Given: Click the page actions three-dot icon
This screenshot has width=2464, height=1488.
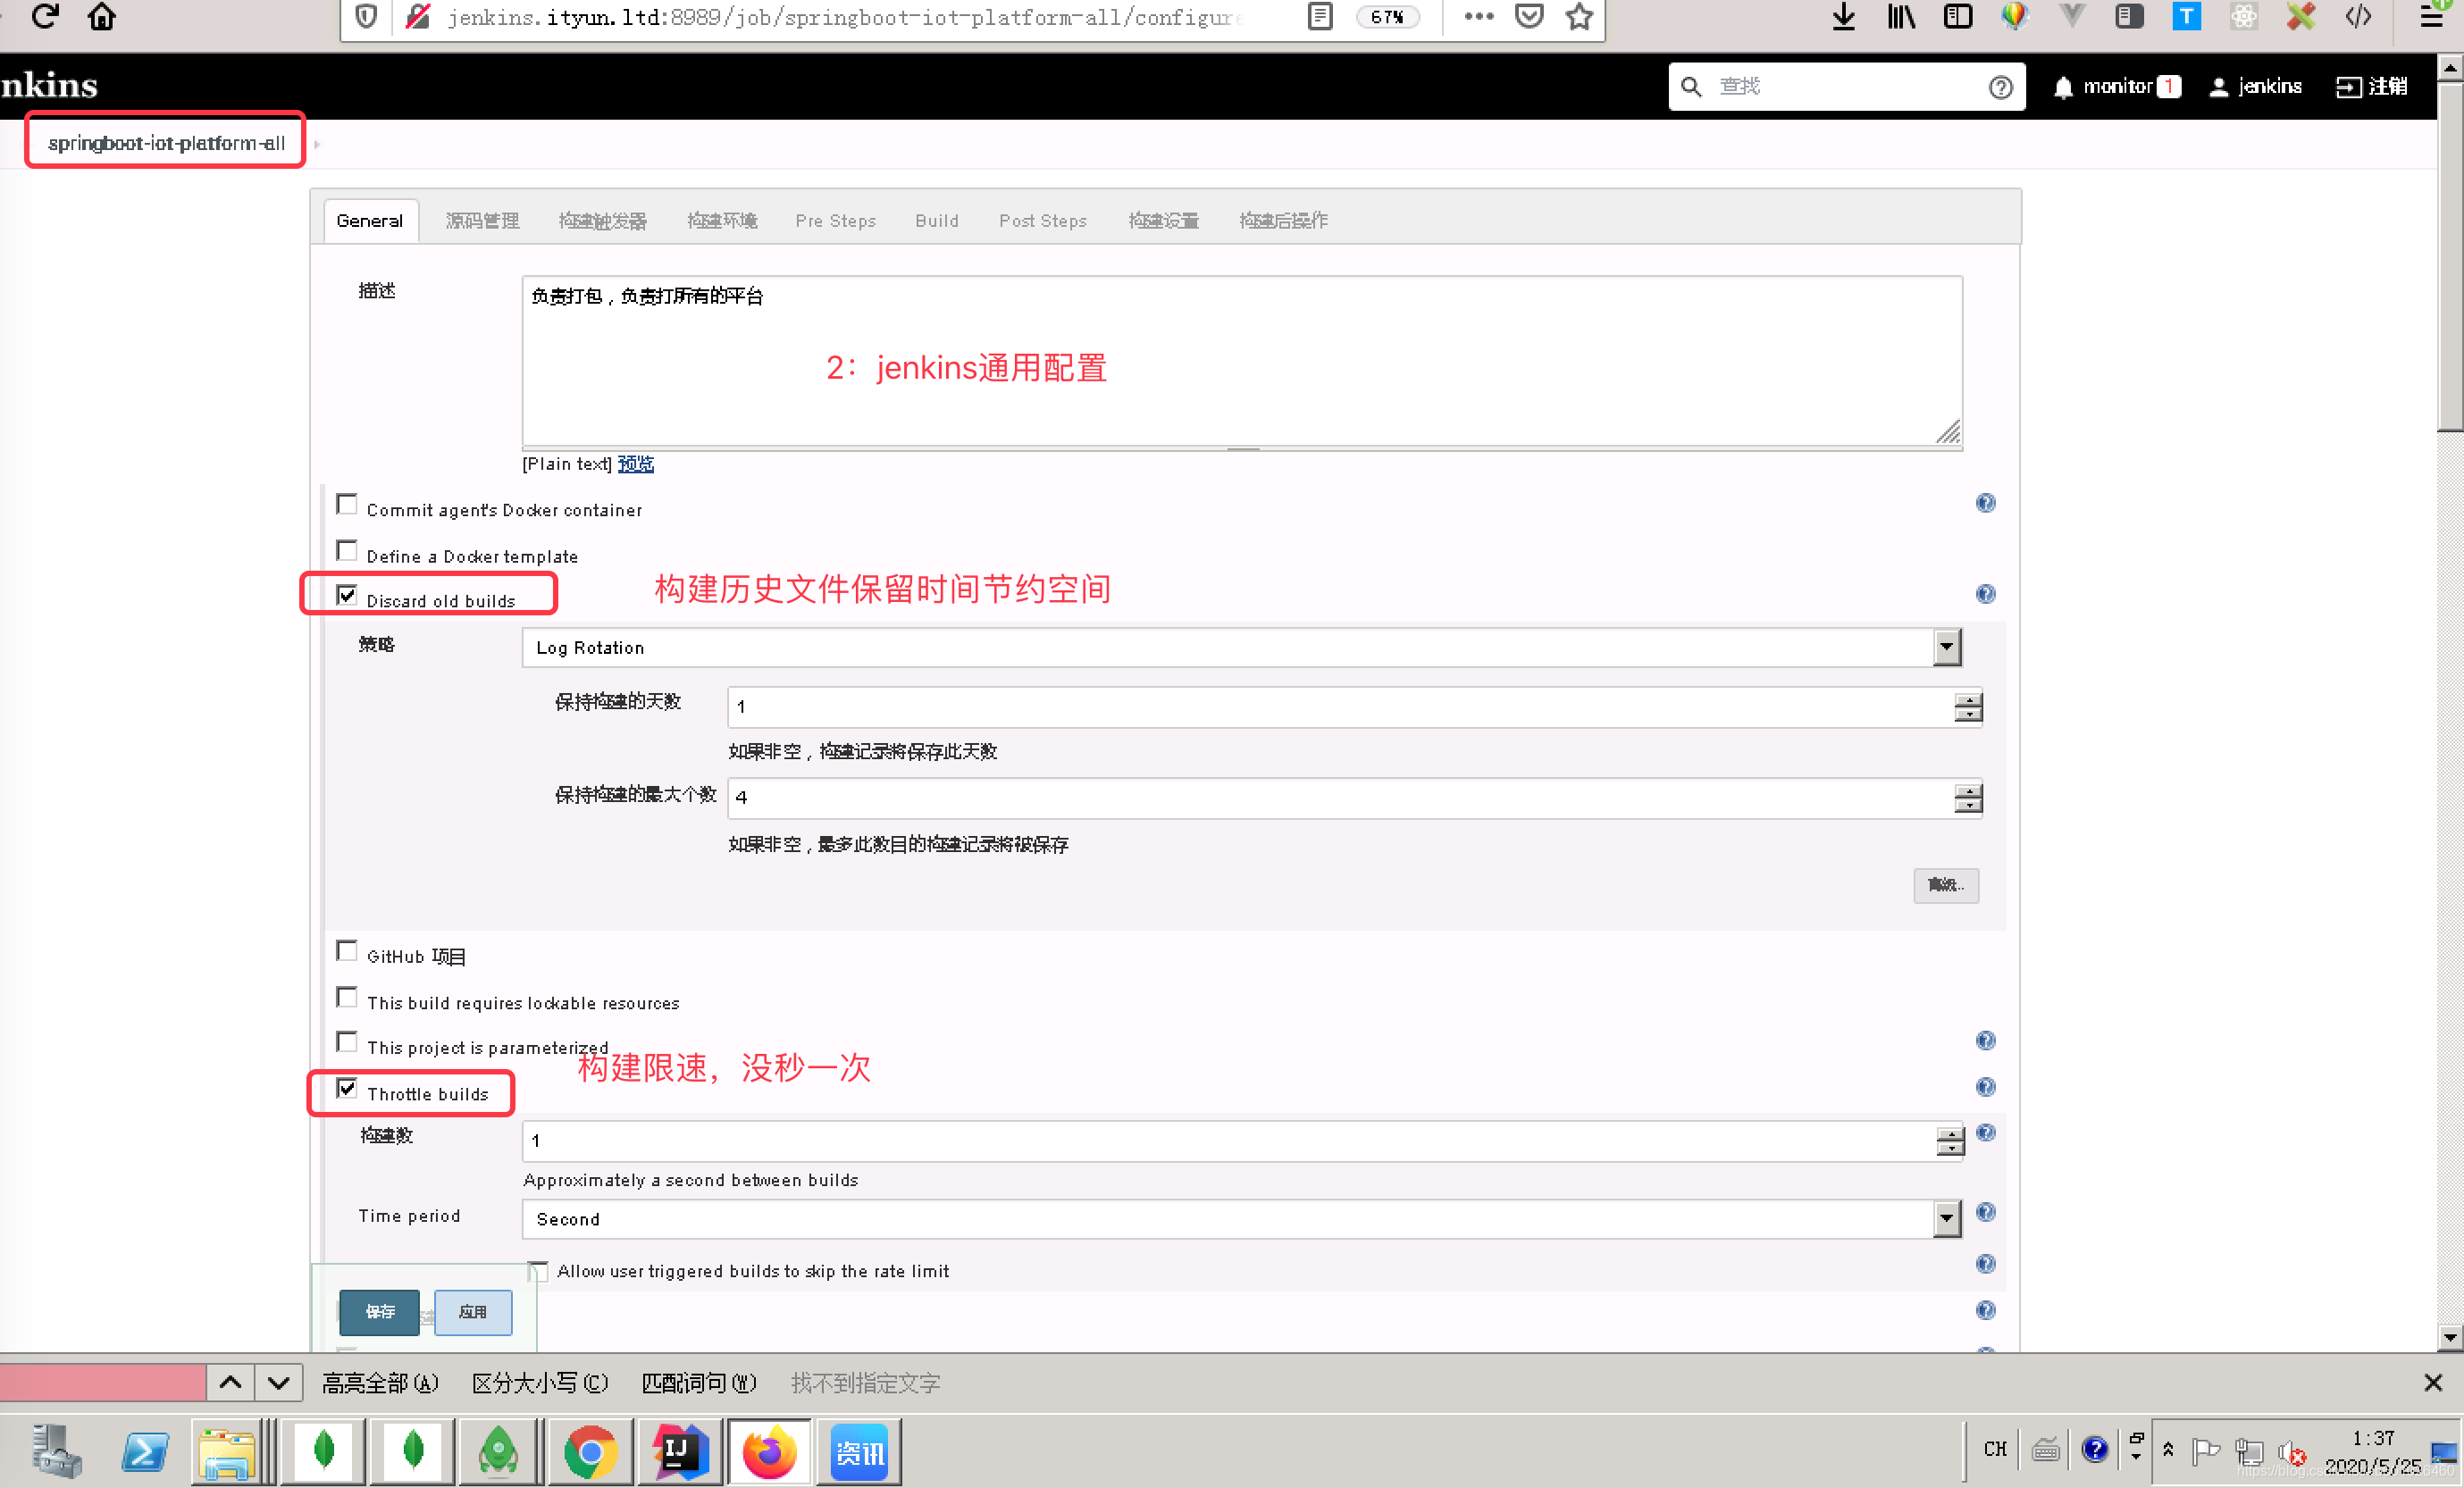Looking at the screenshot, I should click(1478, 17).
